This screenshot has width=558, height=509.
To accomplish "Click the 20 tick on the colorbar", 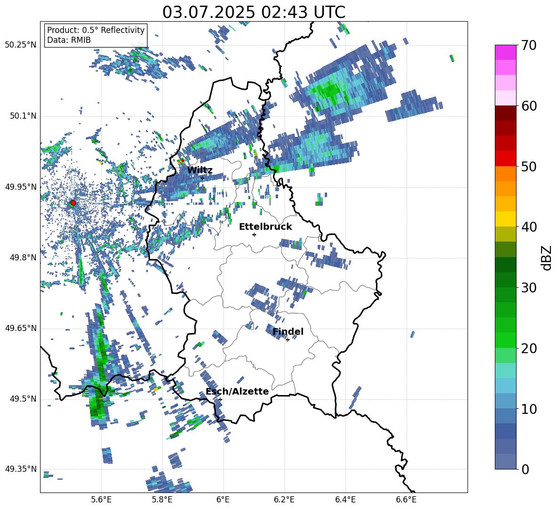I will (529, 348).
